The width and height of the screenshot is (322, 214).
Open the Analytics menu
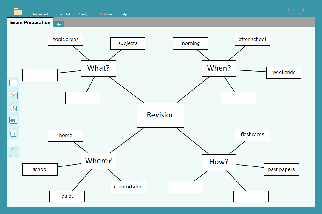86,14
